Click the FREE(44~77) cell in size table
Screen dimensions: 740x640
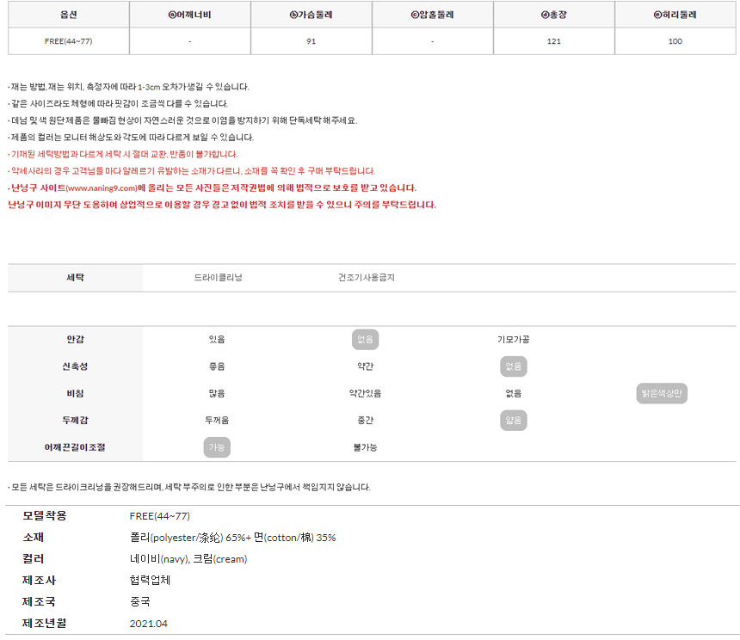(x=69, y=41)
